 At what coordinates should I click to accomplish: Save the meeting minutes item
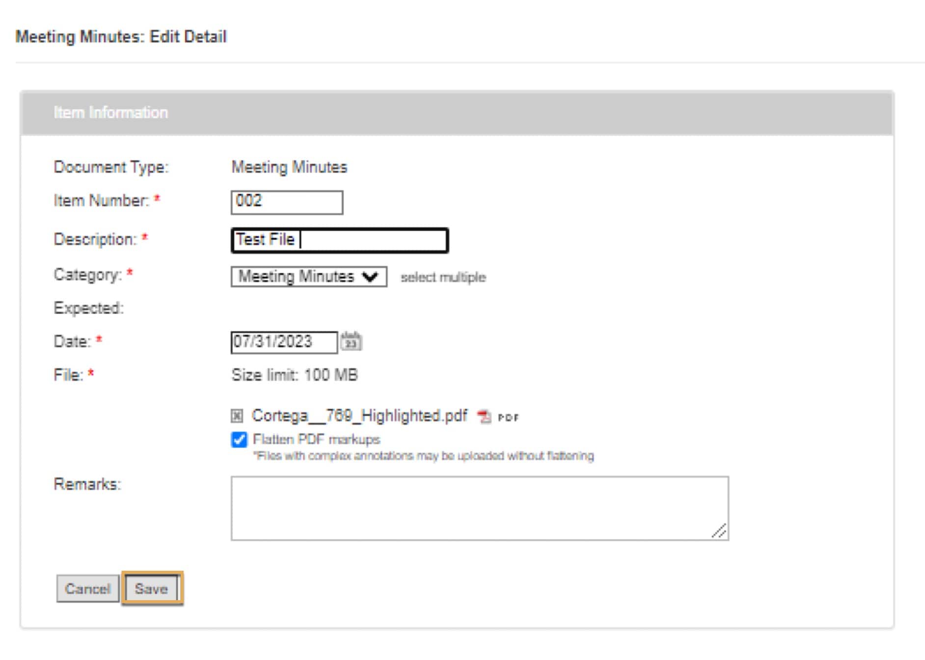152,588
